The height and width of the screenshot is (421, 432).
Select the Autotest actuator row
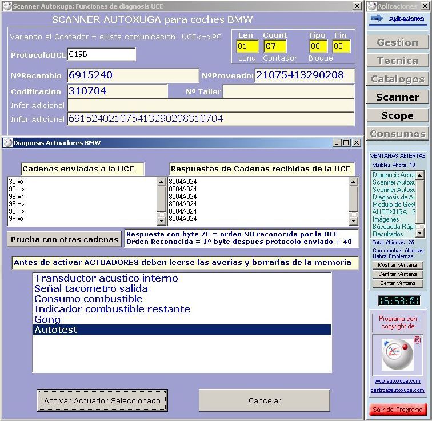pos(182,330)
